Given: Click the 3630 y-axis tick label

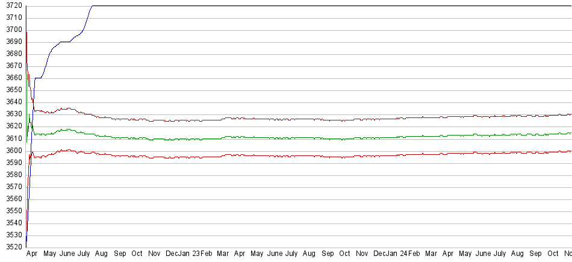Looking at the screenshot, I should [14, 114].
